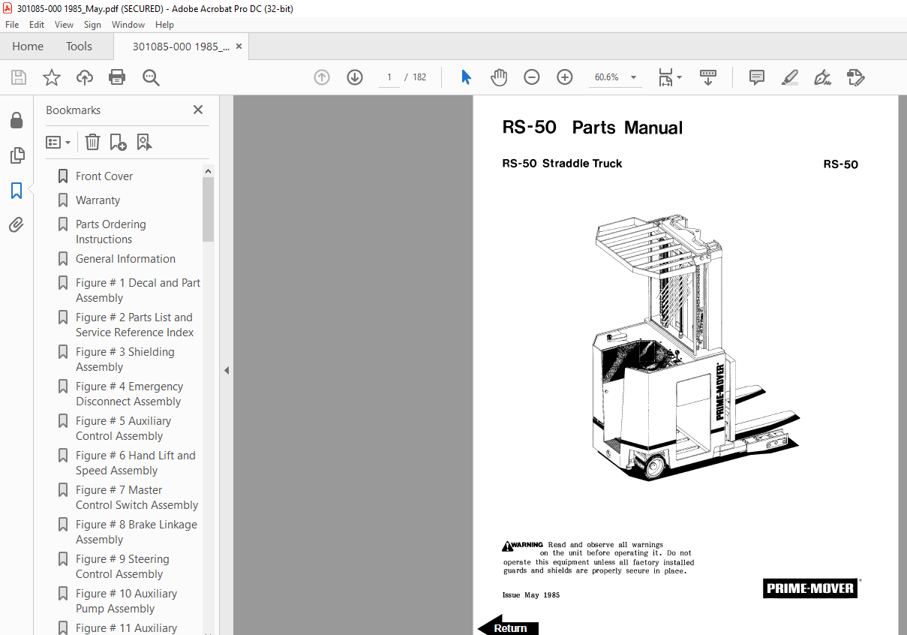Open the Find text search tool
907x635 pixels.
point(151,77)
